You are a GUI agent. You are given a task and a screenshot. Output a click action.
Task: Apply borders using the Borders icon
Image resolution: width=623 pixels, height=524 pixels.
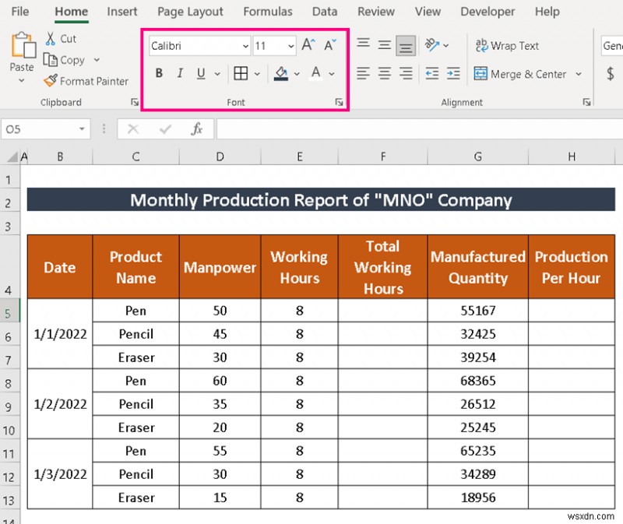coord(242,73)
